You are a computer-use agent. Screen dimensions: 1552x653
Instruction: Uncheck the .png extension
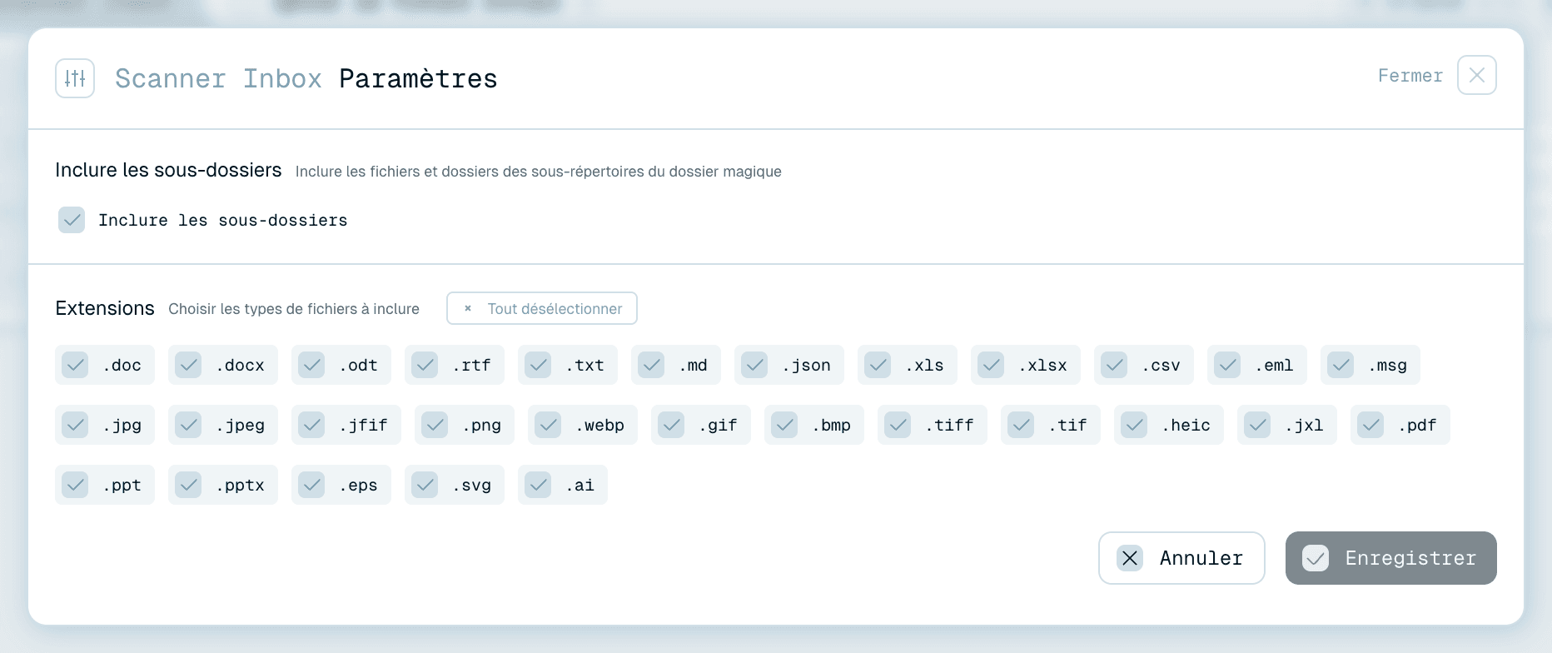(x=435, y=425)
